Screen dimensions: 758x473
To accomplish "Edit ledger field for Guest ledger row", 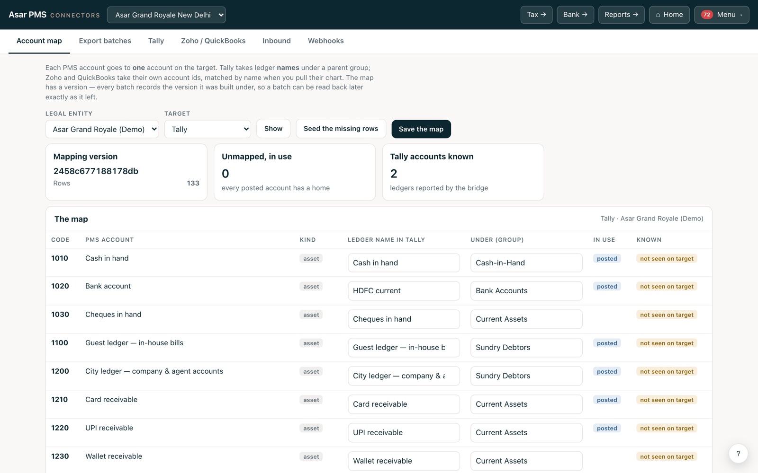I will pyautogui.click(x=404, y=348).
